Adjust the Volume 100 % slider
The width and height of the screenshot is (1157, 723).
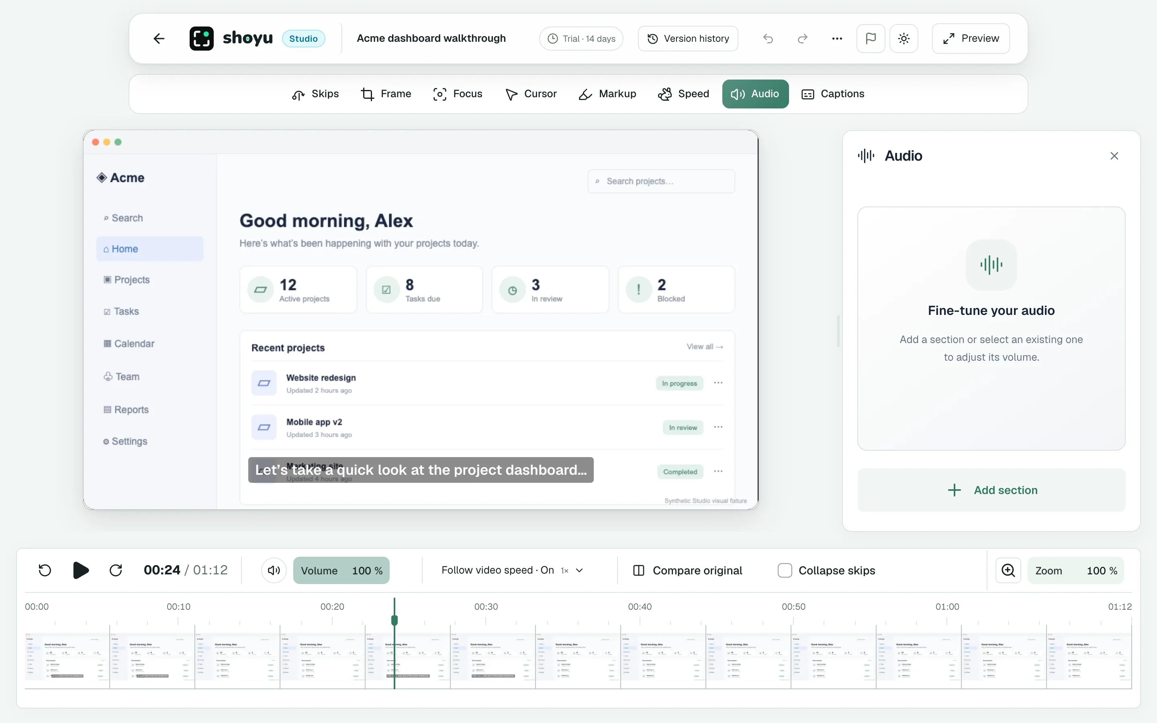[341, 570]
